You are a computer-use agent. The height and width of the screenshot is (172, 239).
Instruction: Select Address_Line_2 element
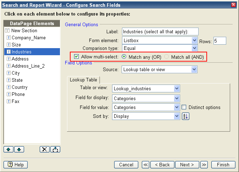32,66
